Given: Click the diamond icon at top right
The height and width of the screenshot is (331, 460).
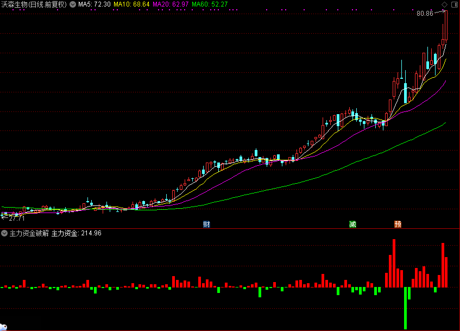Looking at the screenshot, I should tap(444, 4).
